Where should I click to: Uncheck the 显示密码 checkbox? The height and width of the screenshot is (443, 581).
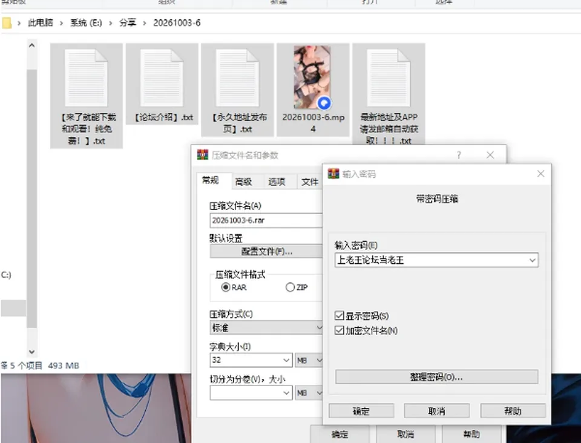pyautogui.click(x=339, y=315)
